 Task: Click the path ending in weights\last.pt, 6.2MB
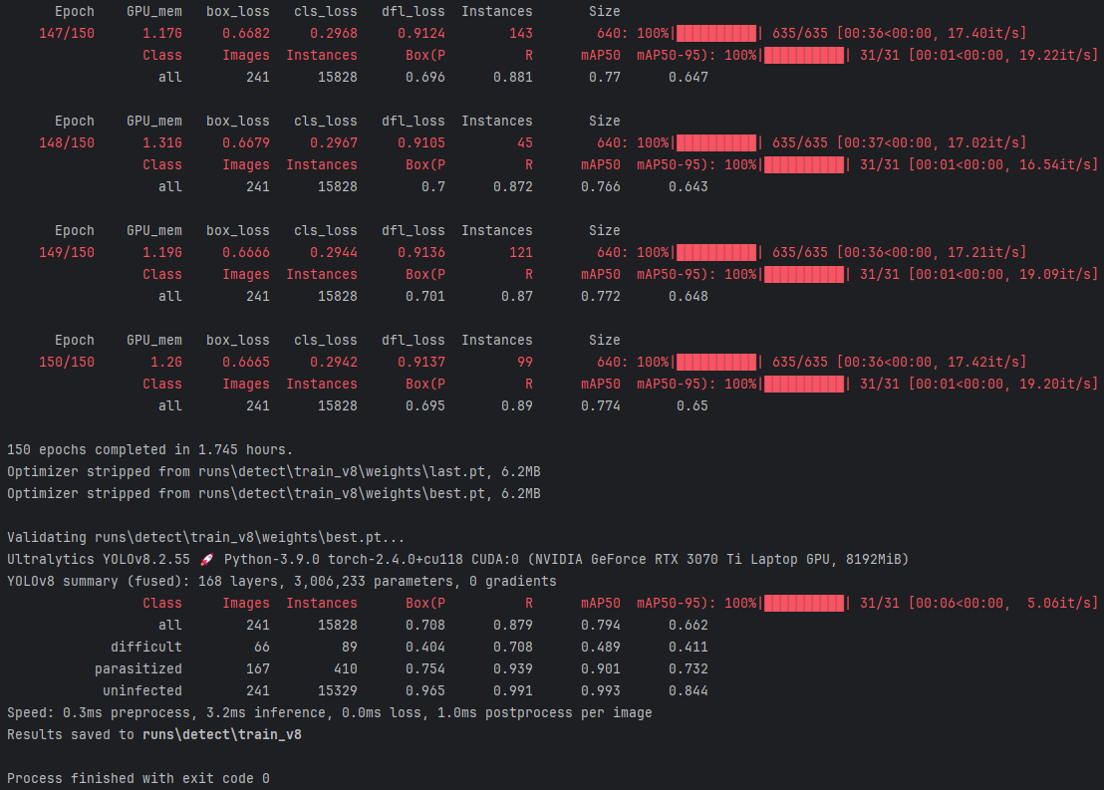pos(369,472)
